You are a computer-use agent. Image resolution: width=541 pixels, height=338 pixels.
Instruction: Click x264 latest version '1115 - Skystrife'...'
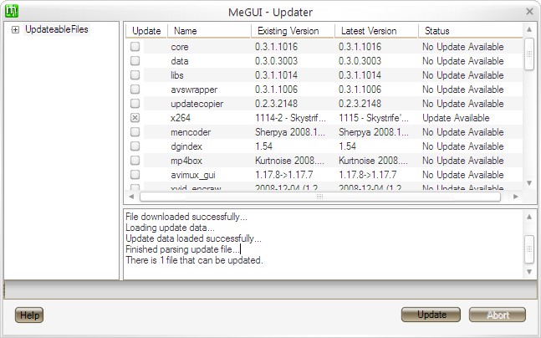tap(374, 118)
